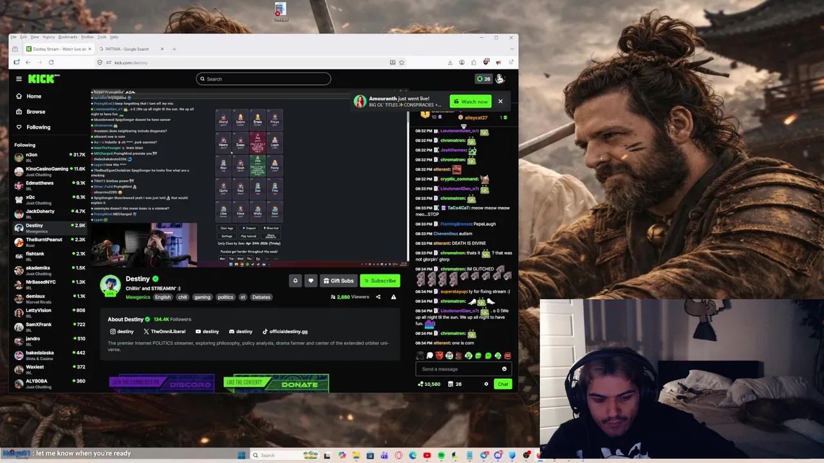Click the KICK logo

[x=43, y=78]
